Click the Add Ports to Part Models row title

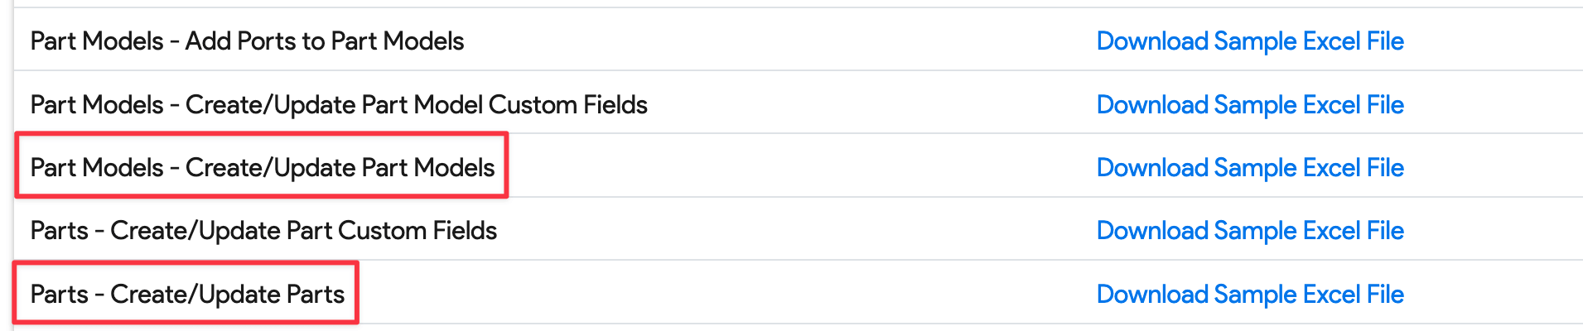[x=247, y=41]
